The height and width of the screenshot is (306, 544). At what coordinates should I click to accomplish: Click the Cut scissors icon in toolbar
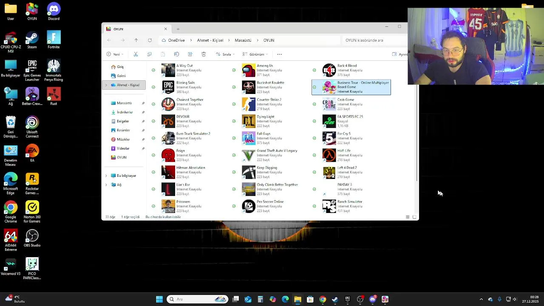pos(136,54)
